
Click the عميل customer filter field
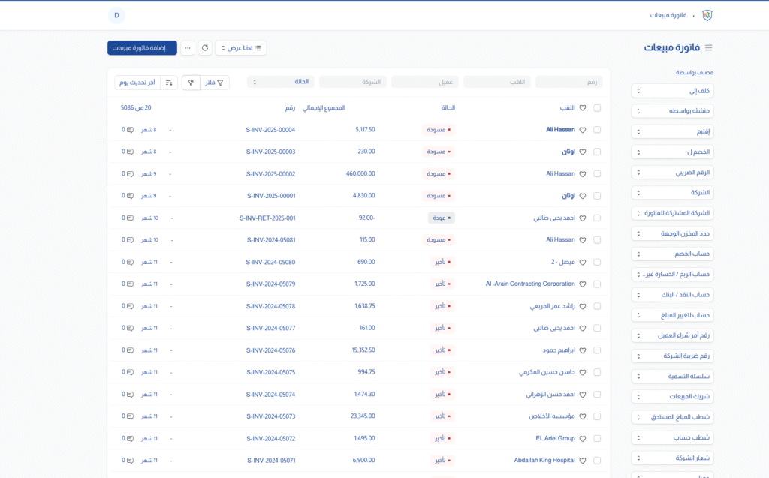(424, 82)
